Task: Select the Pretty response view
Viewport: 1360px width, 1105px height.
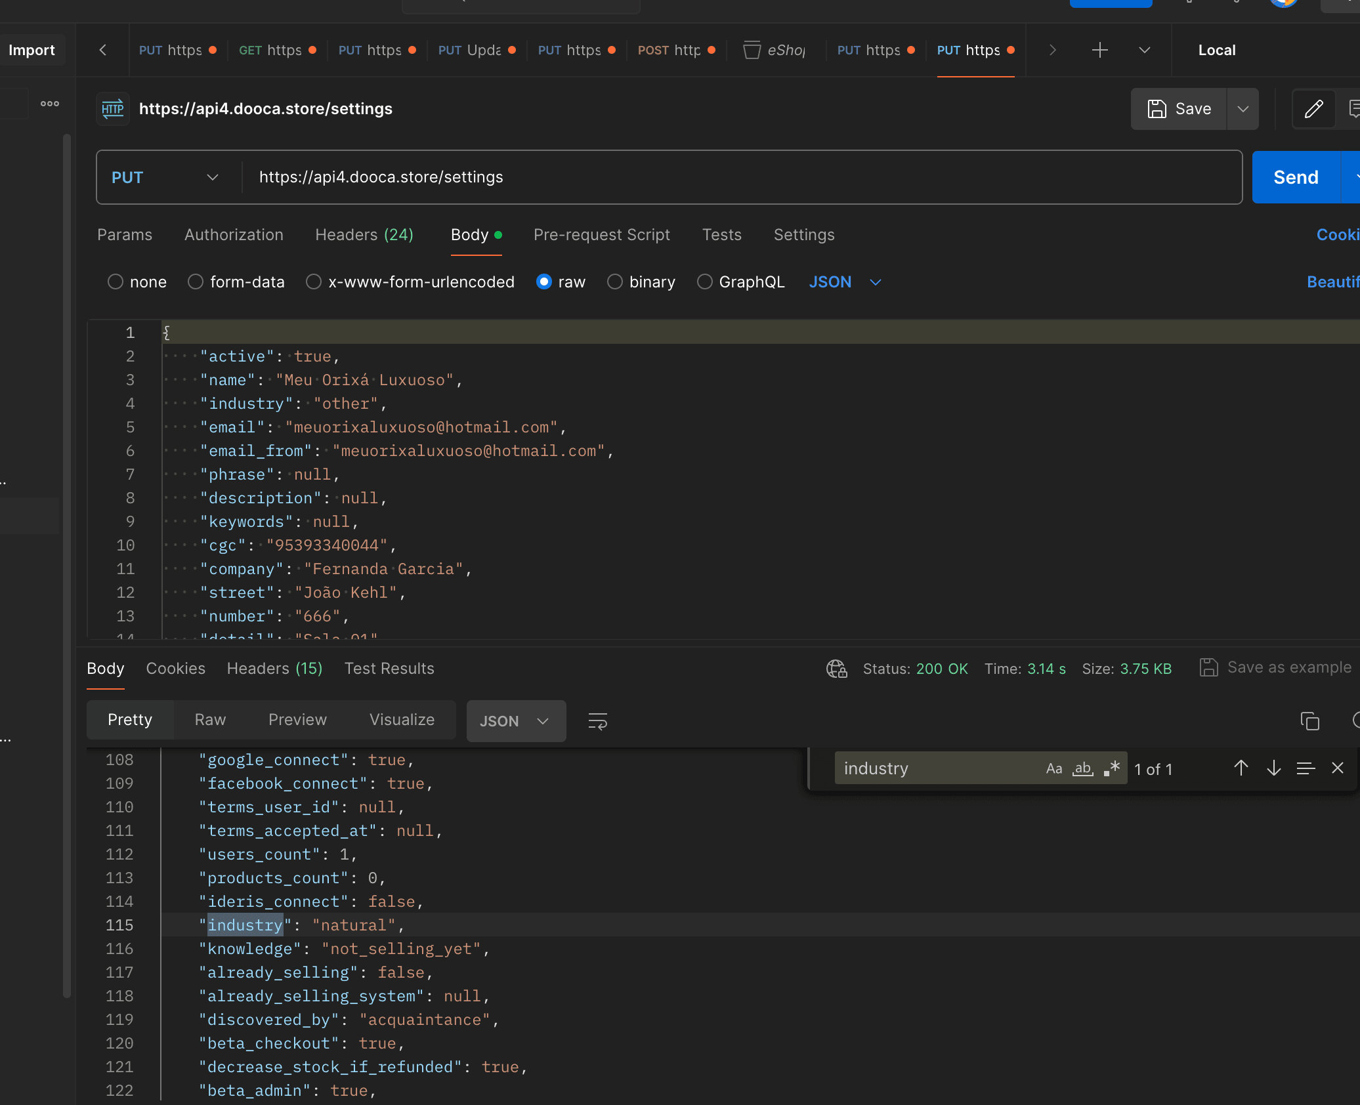Action: pos(130,720)
